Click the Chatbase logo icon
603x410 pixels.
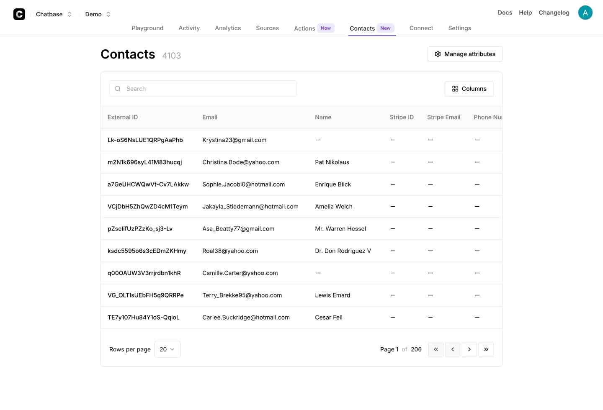19,14
